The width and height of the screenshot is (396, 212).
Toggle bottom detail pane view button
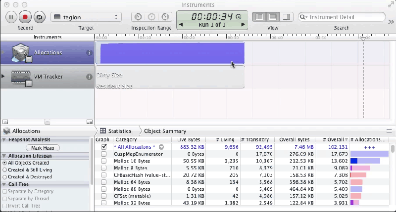(273, 17)
